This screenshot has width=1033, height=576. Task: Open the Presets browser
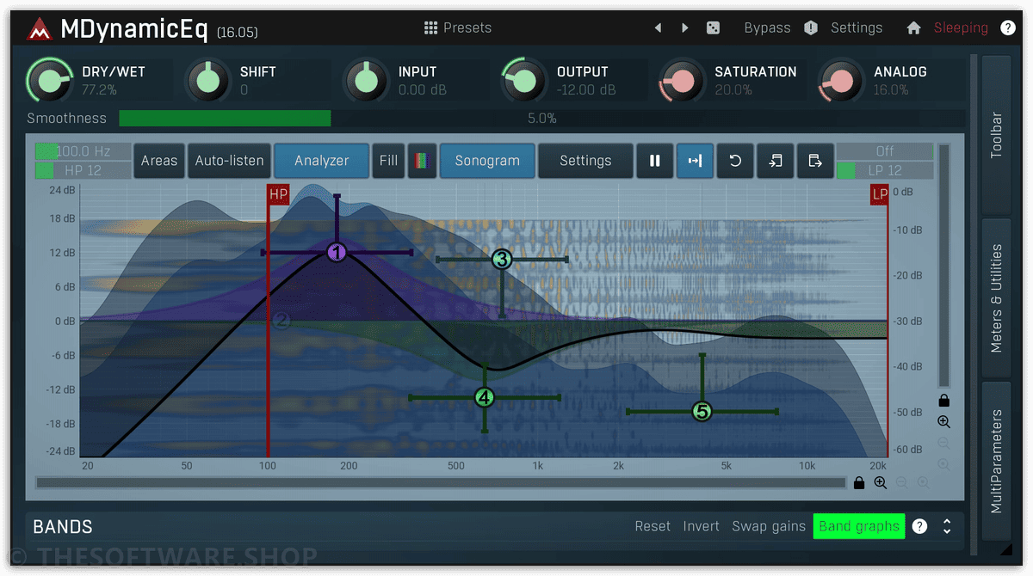458,28
